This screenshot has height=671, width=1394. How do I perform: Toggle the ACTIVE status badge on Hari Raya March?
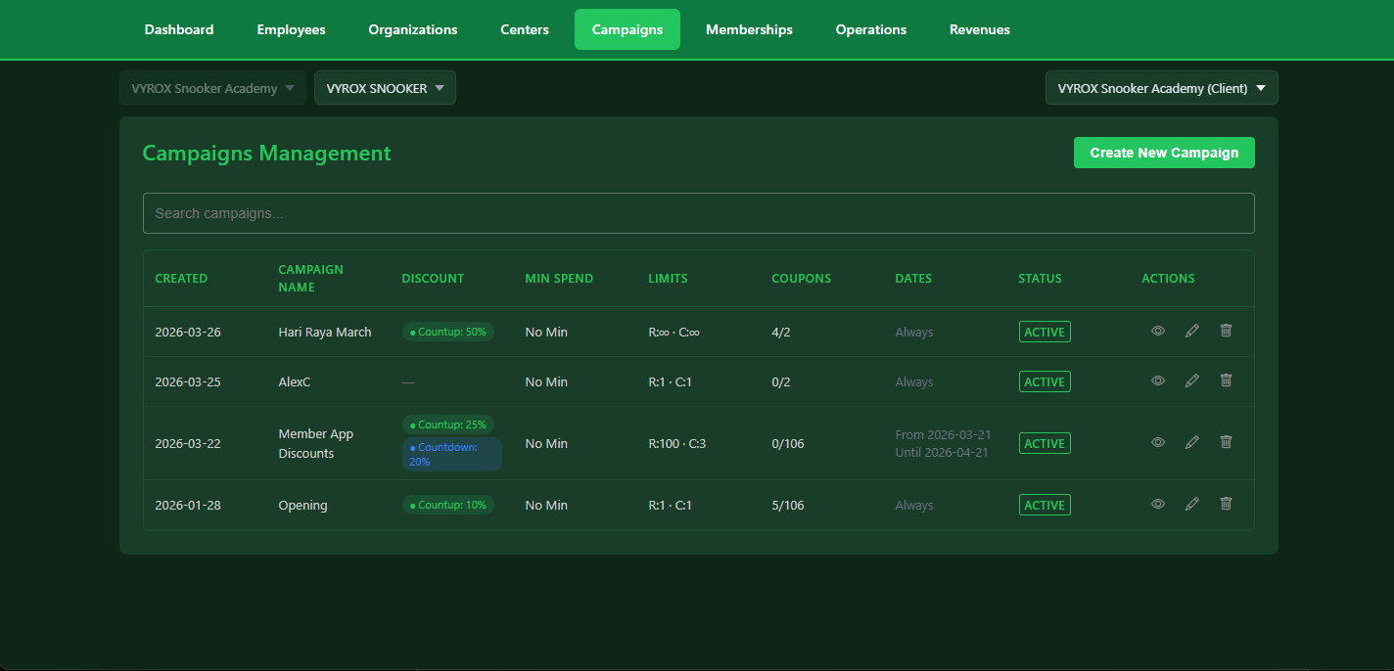point(1045,332)
